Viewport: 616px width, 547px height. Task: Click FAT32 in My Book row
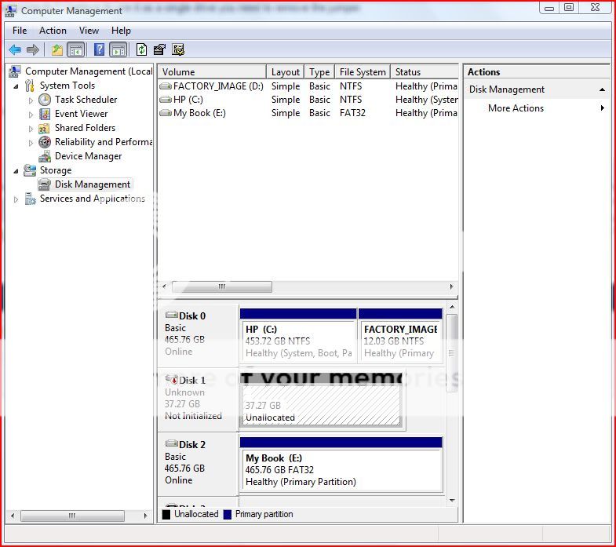[x=352, y=113]
